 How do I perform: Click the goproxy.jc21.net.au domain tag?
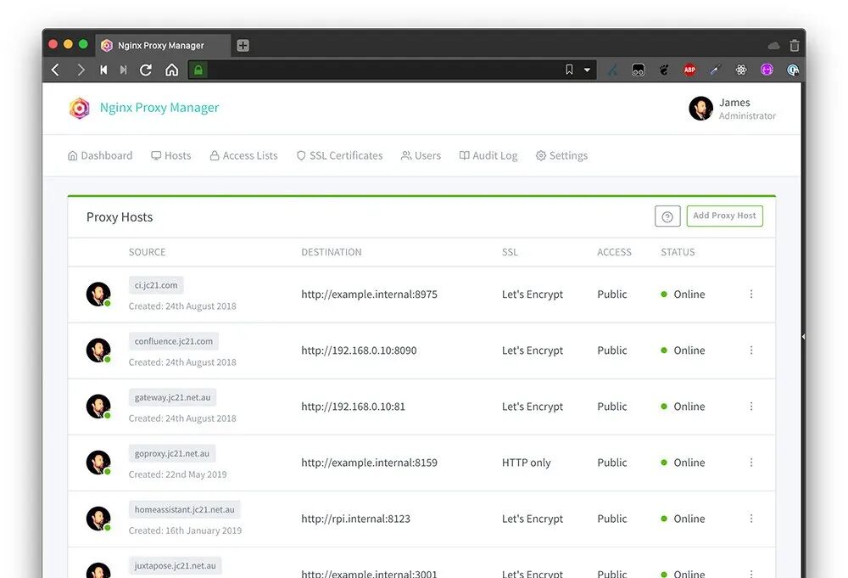(172, 453)
